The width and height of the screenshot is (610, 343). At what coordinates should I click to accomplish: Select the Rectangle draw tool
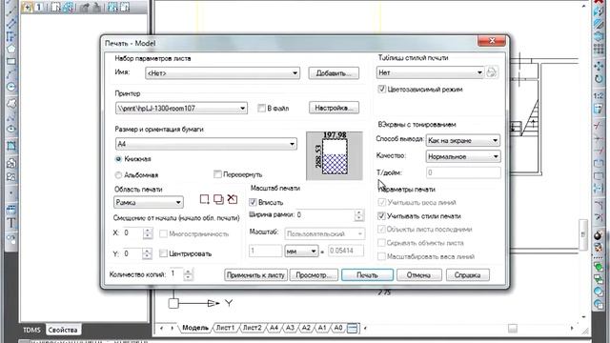coord(10,61)
